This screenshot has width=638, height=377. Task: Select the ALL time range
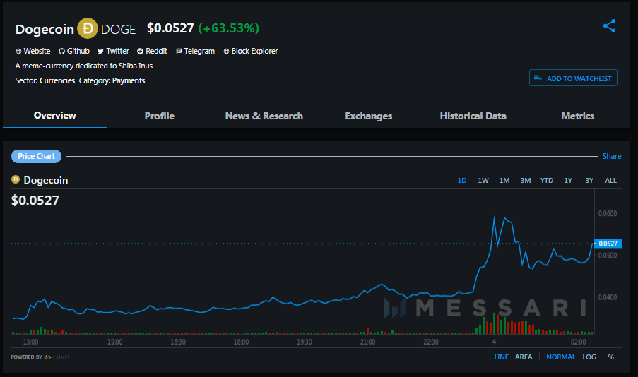610,180
